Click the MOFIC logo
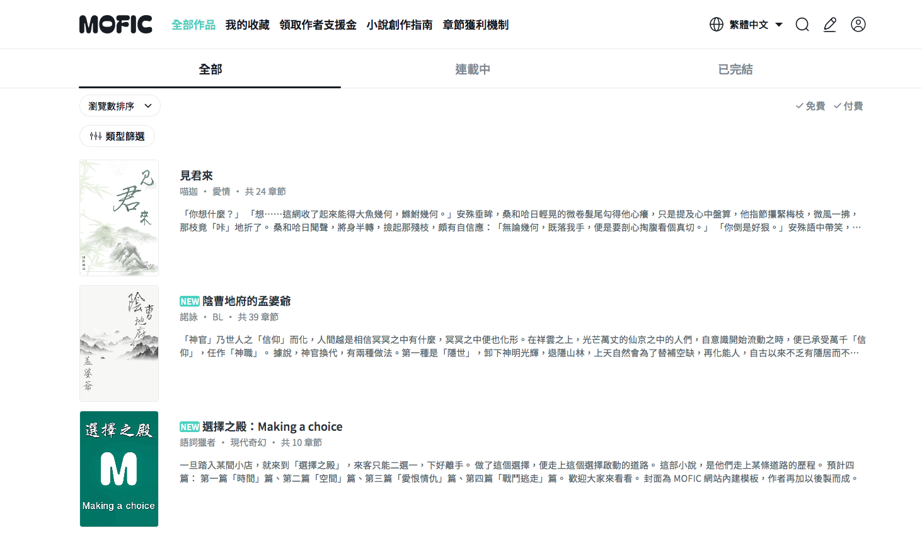This screenshot has height=533, width=922. pos(116,25)
